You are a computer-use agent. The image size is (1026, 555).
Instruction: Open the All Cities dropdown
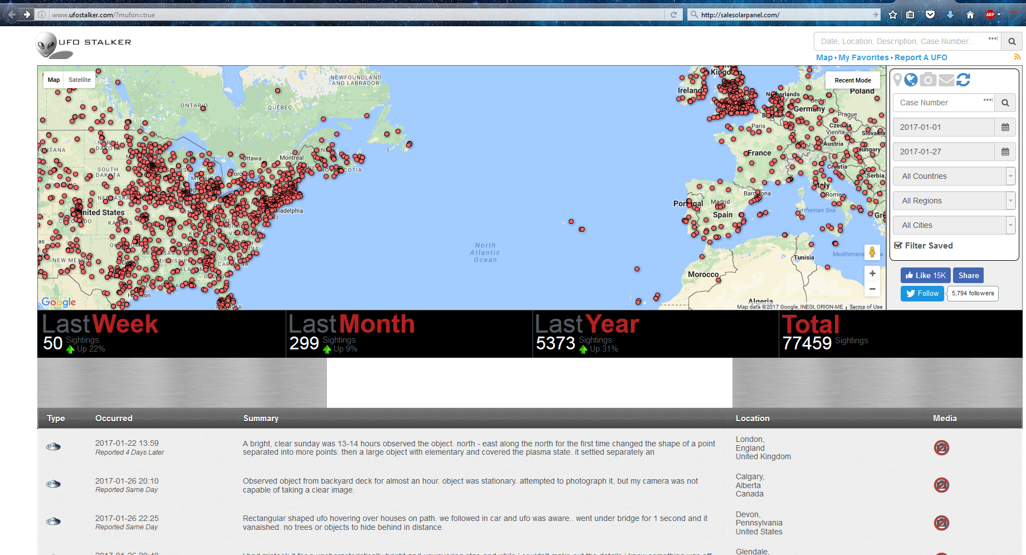click(954, 225)
